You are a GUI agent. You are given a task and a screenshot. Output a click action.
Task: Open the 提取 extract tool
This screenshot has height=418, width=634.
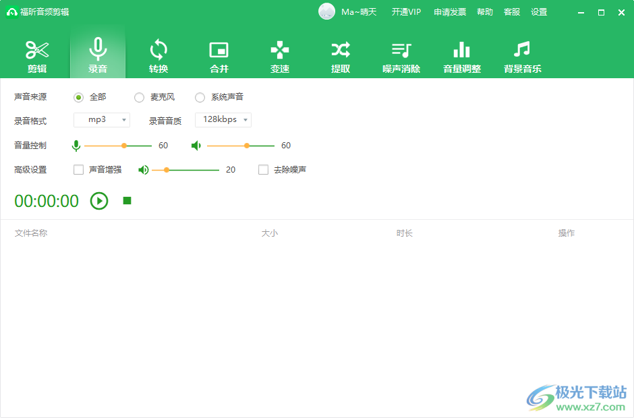click(x=341, y=56)
